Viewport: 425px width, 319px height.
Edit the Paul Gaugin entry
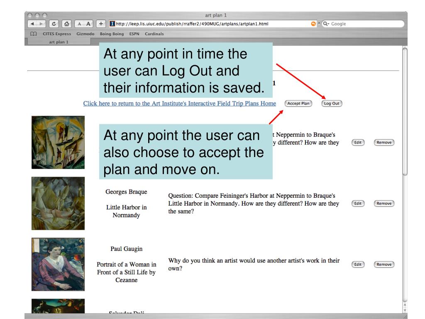(358, 265)
